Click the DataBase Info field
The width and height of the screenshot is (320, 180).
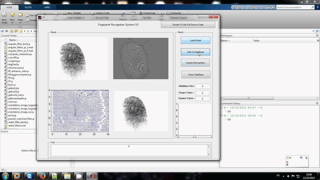point(202,86)
